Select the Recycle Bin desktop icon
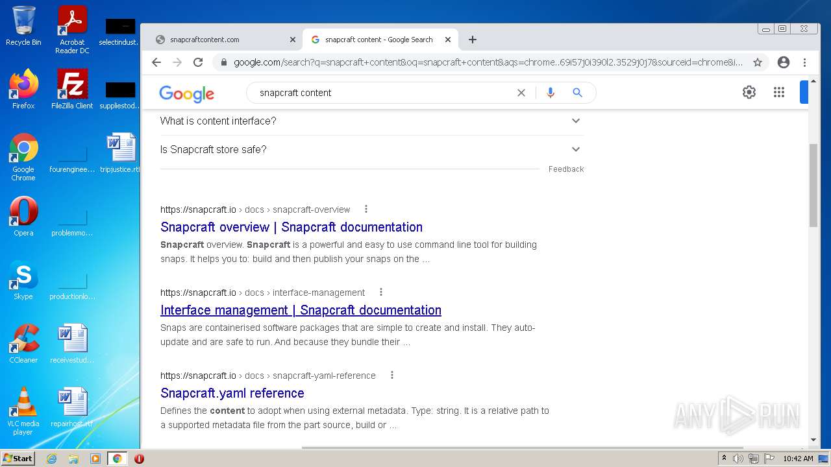Screen dimensions: 831x467 23,26
